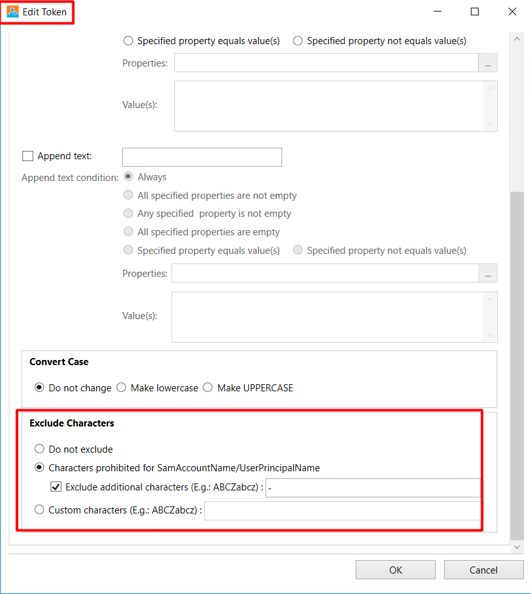The height and width of the screenshot is (594, 531).
Task: Confirm changes with the OK button
Action: 395,570
